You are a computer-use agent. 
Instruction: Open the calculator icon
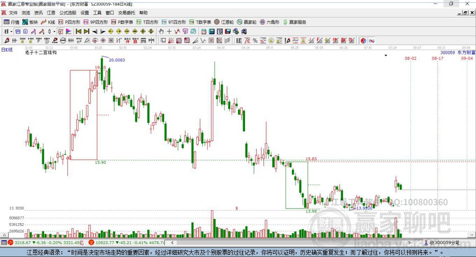click(212, 32)
